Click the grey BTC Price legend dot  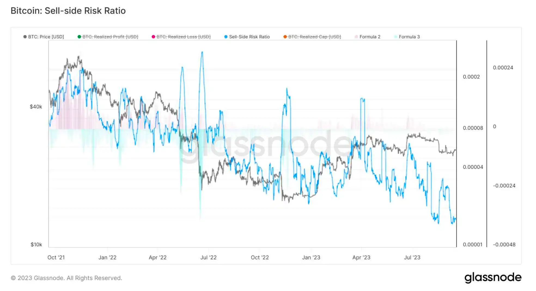25,37
